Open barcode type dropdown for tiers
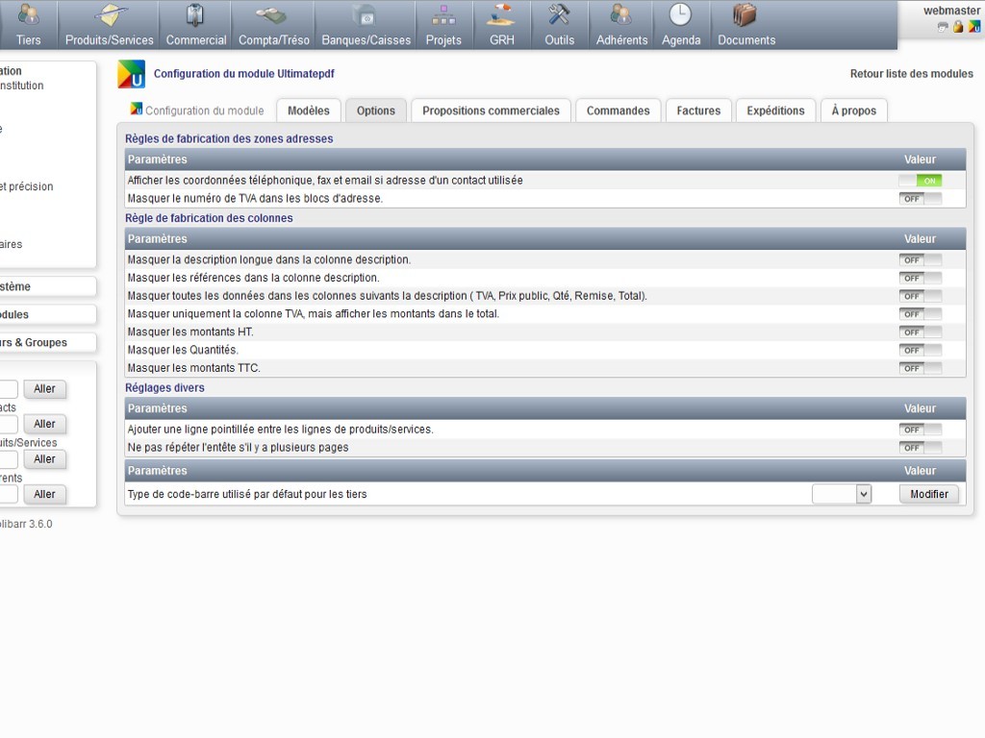 click(x=842, y=495)
